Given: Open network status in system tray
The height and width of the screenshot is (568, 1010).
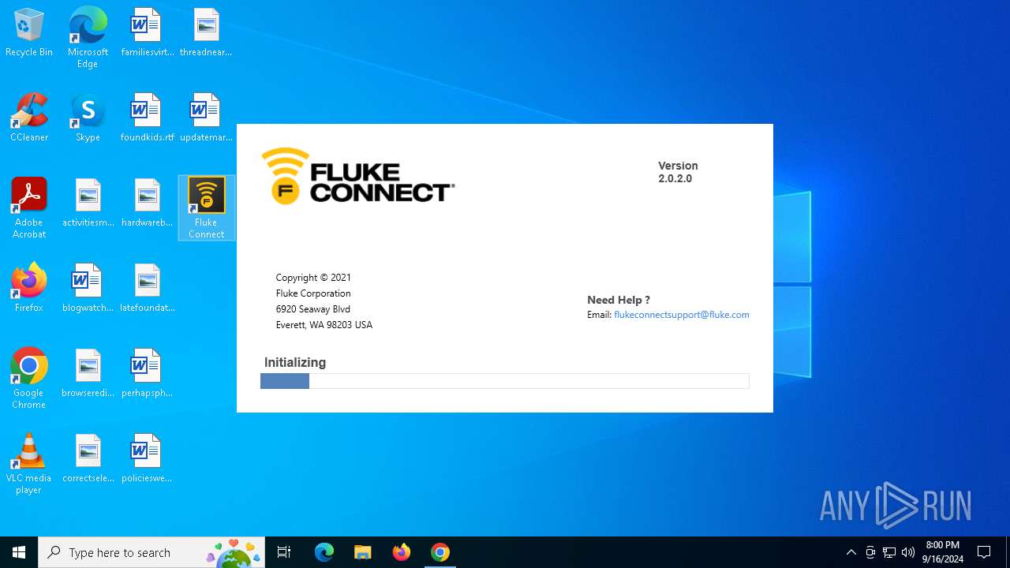Looking at the screenshot, I should coord(889,552).
